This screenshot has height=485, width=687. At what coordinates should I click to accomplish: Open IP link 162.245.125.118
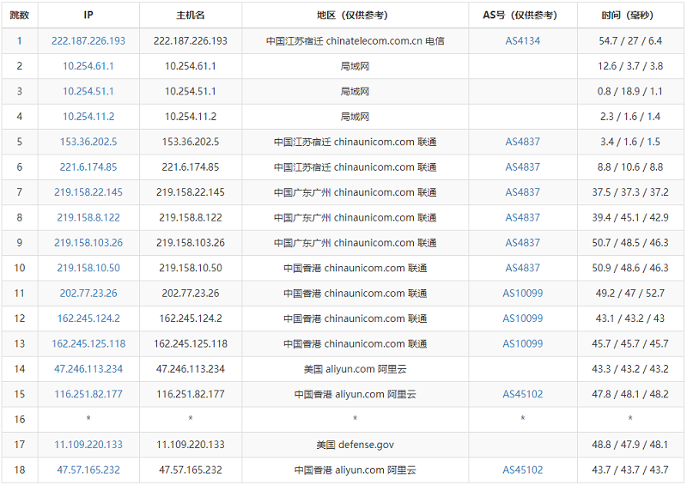click(88, 343)
